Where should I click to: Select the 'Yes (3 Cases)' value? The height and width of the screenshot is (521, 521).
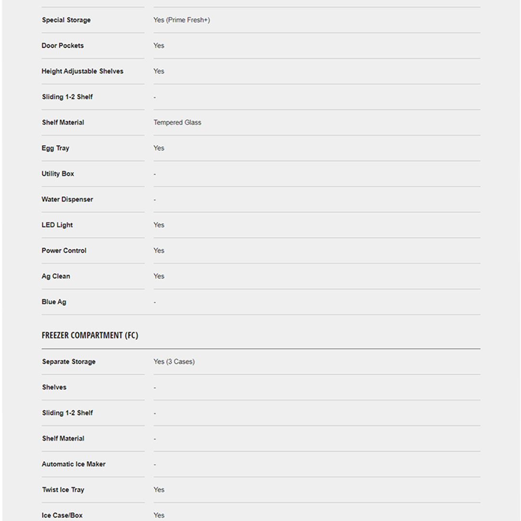[174, 362]
